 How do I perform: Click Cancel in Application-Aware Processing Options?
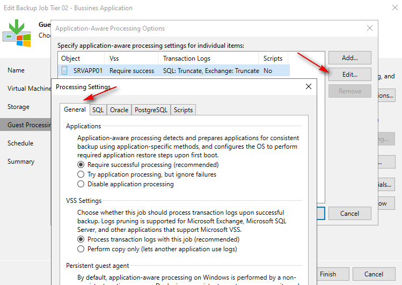(349, 213)
